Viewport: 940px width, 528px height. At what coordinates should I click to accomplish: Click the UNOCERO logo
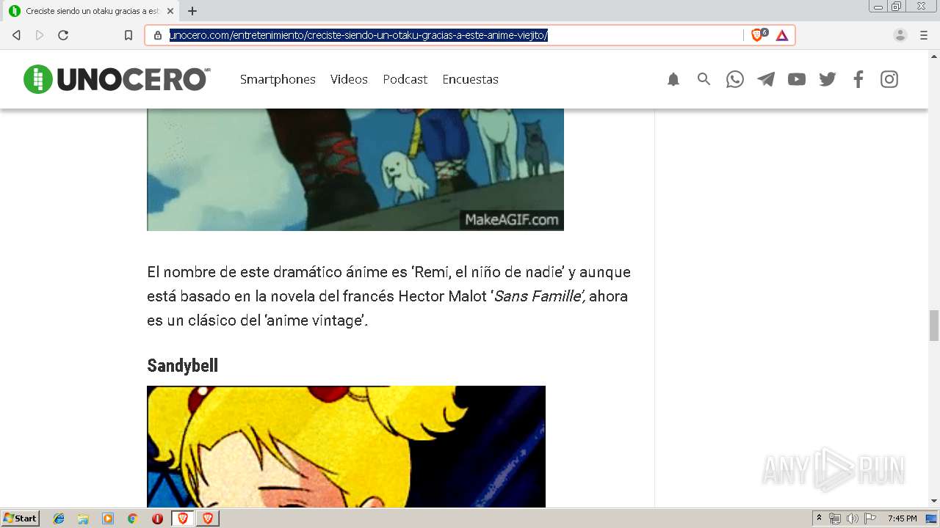pos(117,79)
